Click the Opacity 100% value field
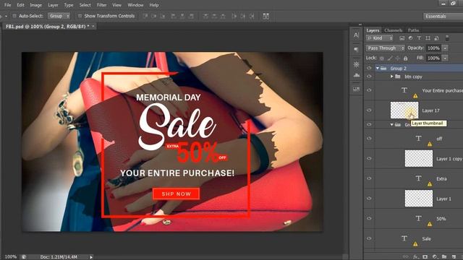Screen dimensions: 463x260 click(433, 48)
